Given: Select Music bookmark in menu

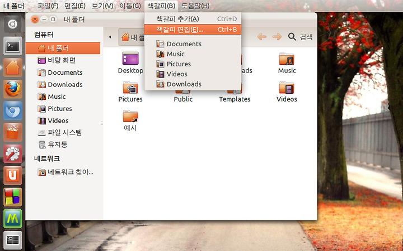Looking at the screenshot, I should click(x=193, y=54).
